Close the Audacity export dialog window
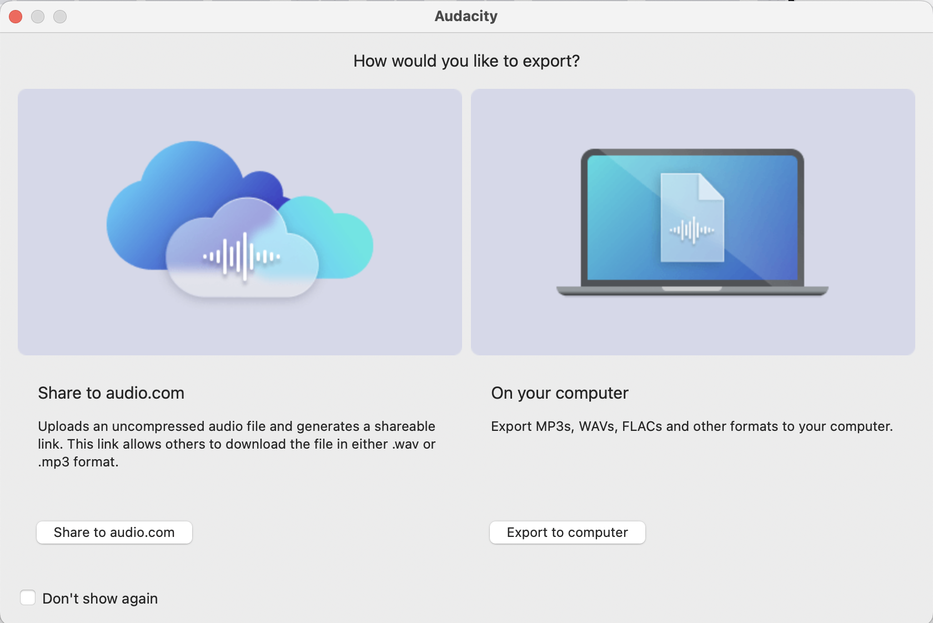 [16, 17]
